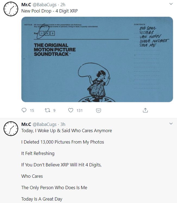Click the 131 likes count
Viewport: 177px width, 203px height.
[80, 110]
